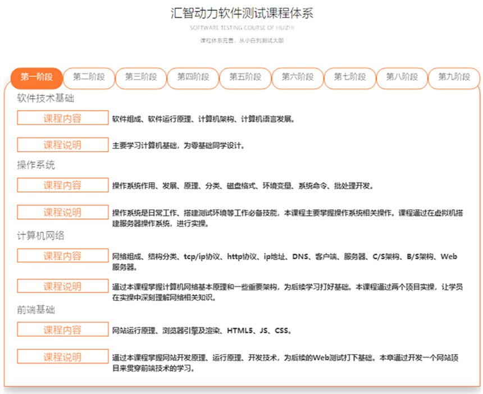Click 课程说明 under 软件技术基础
Image resolution: width=483 pixels, height=394 pixels.
pos(62,144)
